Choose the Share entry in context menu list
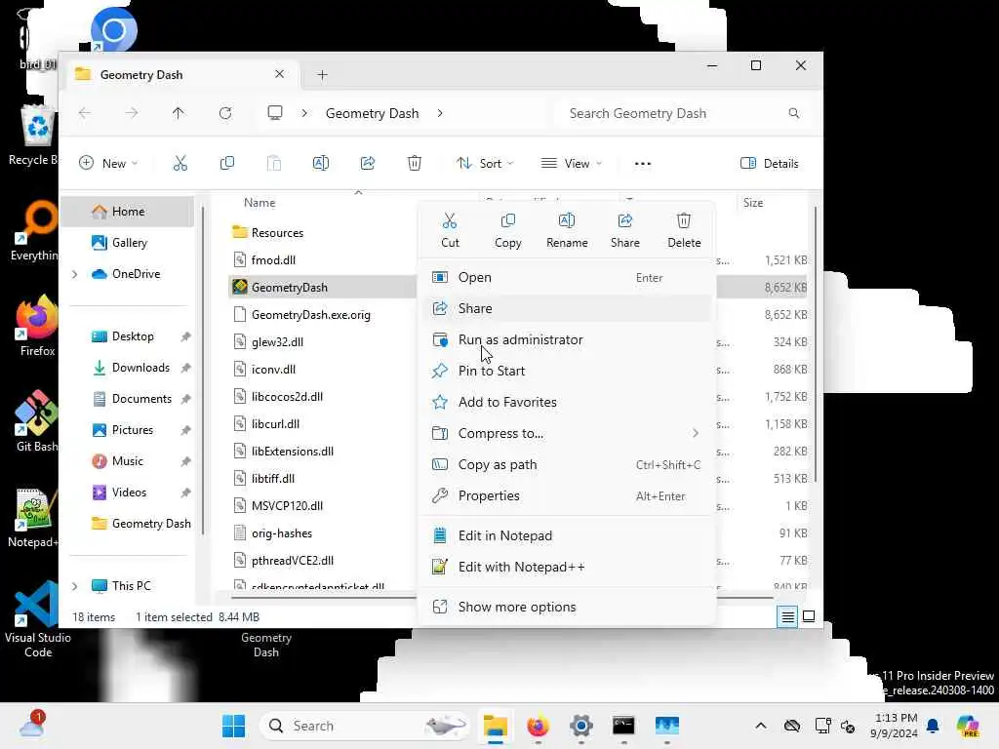Image resolution: width=999 pixels, height=749 pixels. 567,308
